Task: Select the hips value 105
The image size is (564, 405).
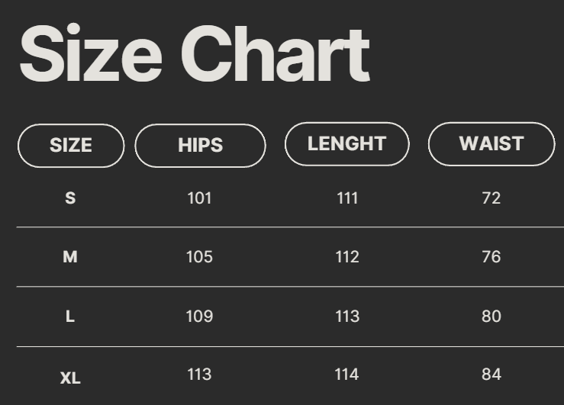Action: click(199, 257)
